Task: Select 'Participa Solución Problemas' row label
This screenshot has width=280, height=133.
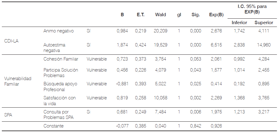Action: click(61, 72)
